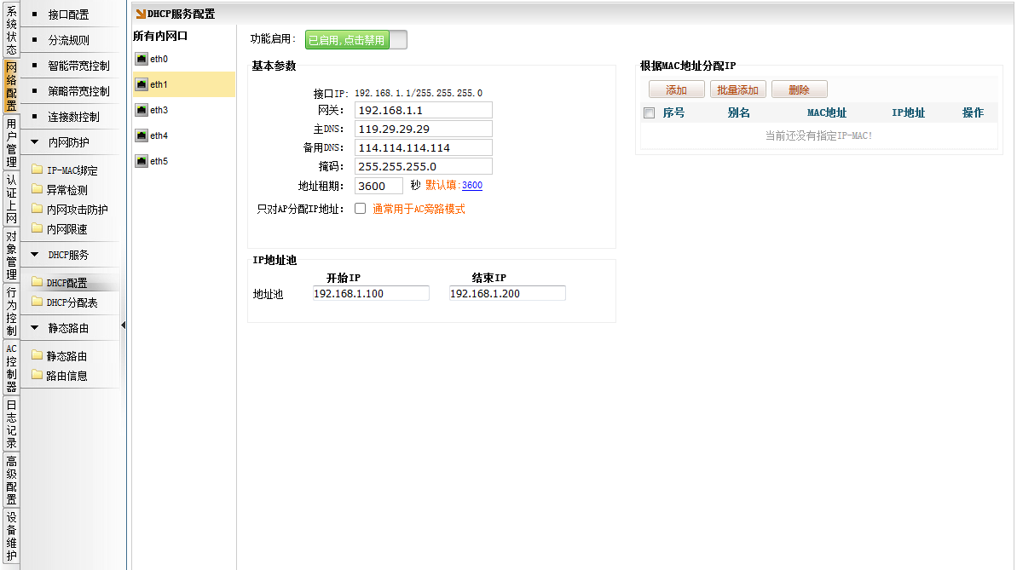This screenshot has width=1017, height=570.
Task: Click the 网关 input field
Action: click(424, 110)
